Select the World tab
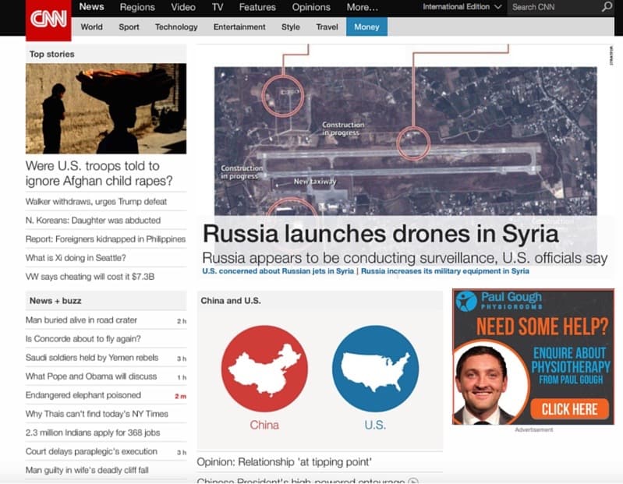The height and width of the screenshot is (484, 623). 92,27
